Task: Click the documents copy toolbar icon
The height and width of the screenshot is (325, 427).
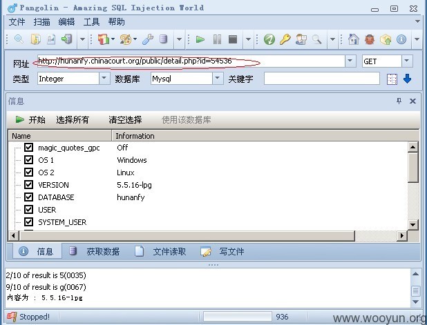Action: click(36, 39)
